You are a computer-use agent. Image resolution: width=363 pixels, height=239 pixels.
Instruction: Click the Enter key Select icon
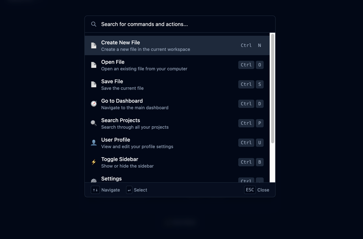[129, 190]
